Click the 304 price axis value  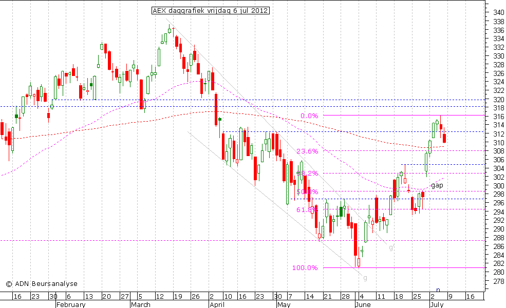coord(499,168)
